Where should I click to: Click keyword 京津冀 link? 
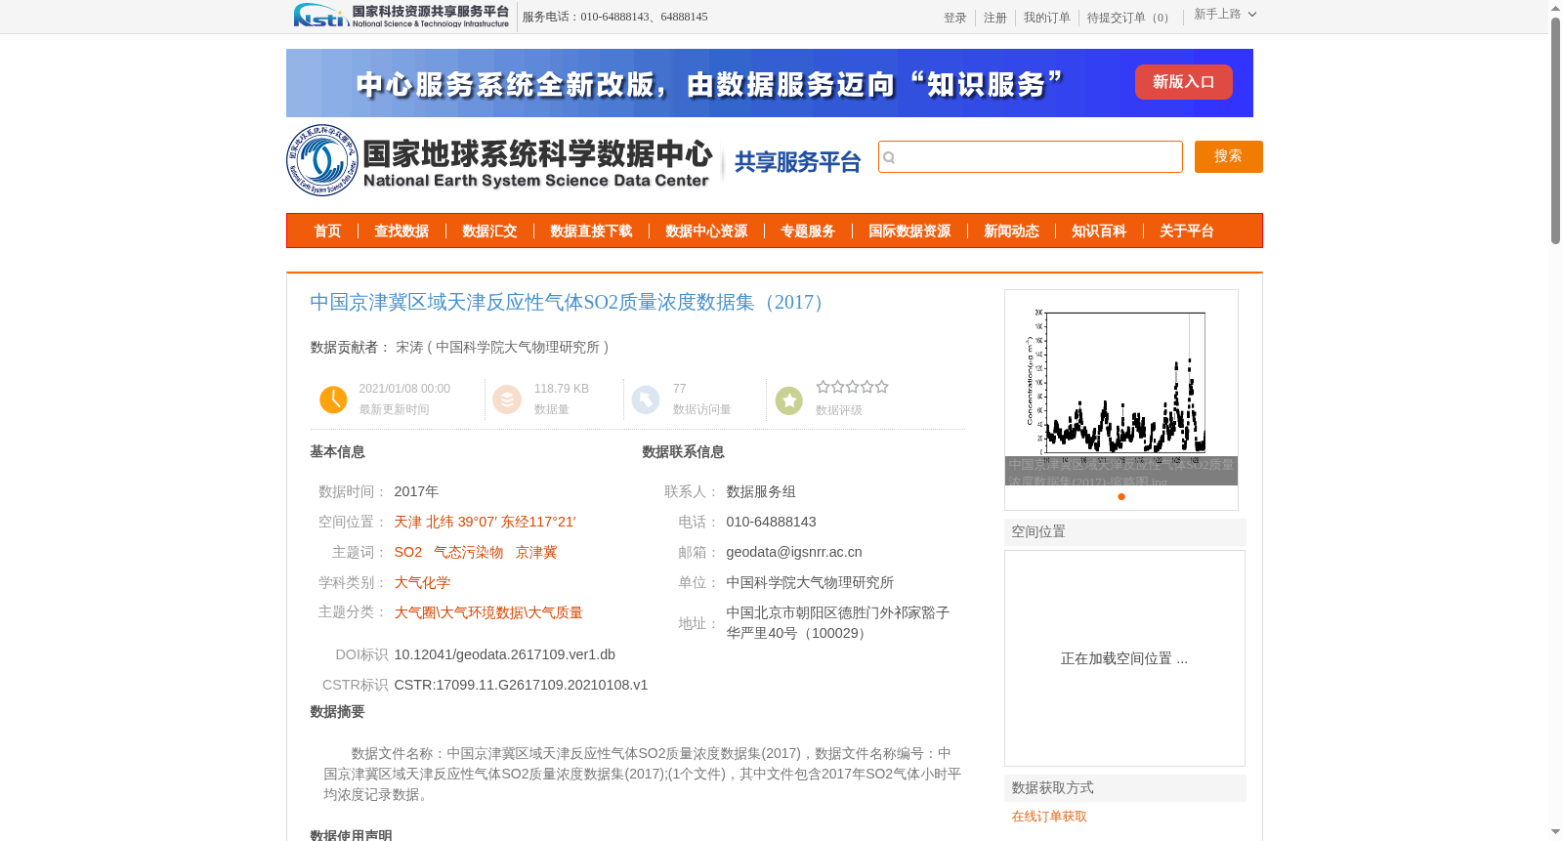[535, 552]
